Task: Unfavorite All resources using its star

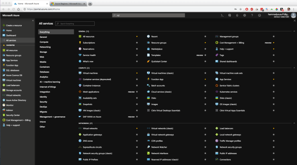Action: point(137,37)
